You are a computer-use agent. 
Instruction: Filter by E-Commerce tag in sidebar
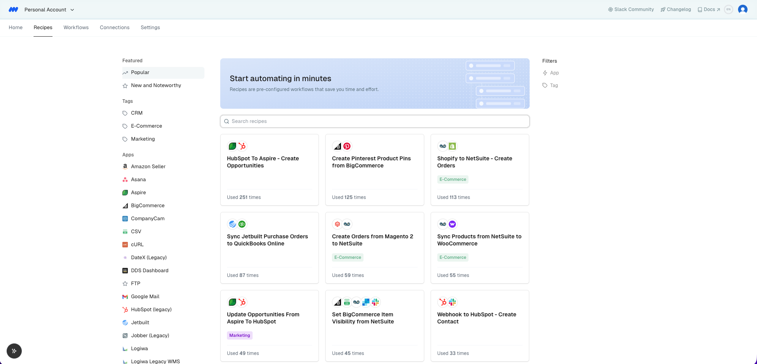coord(163,126)
